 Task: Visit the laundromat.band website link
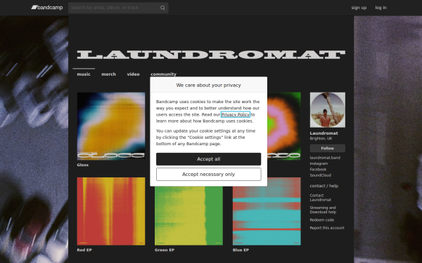(x=325, y=158)
